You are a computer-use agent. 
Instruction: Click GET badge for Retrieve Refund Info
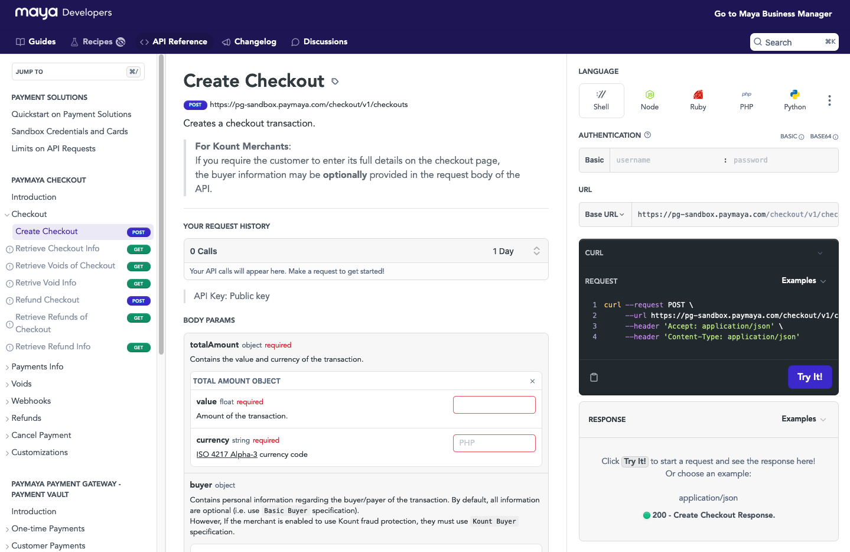[x=139, y=348]
